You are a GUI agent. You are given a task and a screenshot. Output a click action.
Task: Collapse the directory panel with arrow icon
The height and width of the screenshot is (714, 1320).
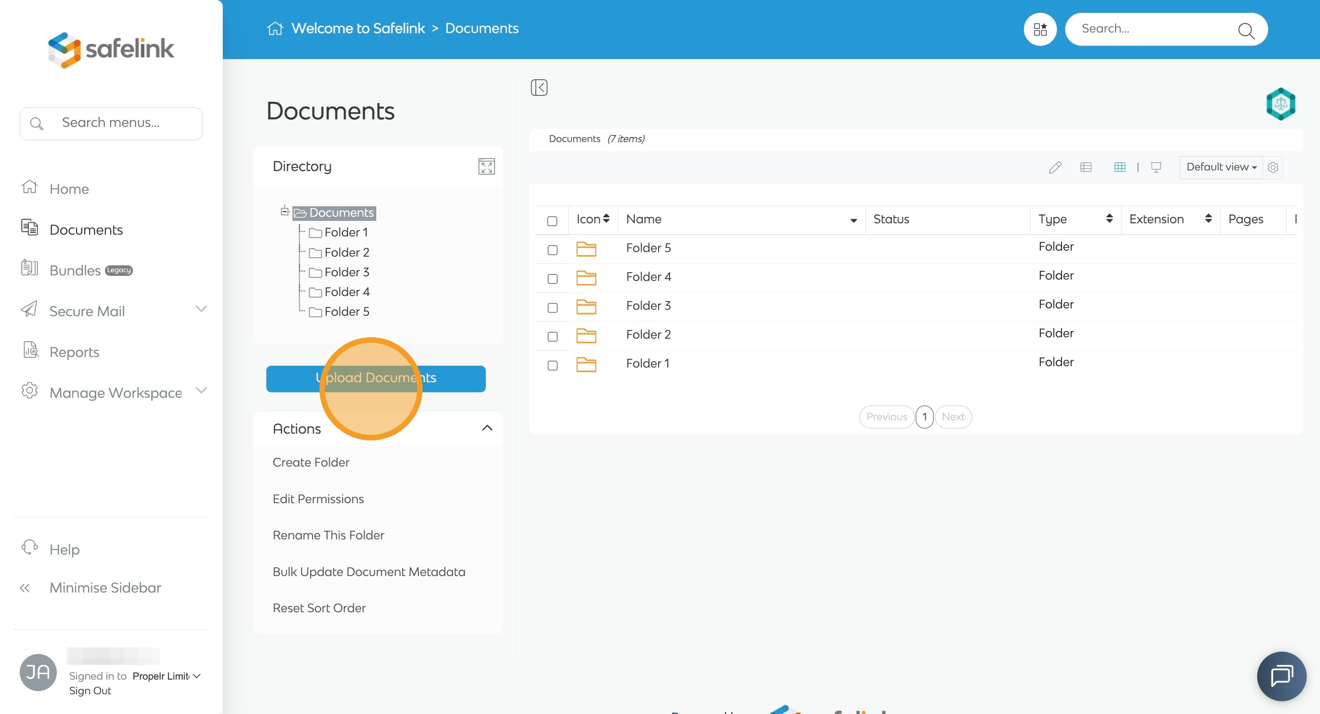(x=539, y=87)
